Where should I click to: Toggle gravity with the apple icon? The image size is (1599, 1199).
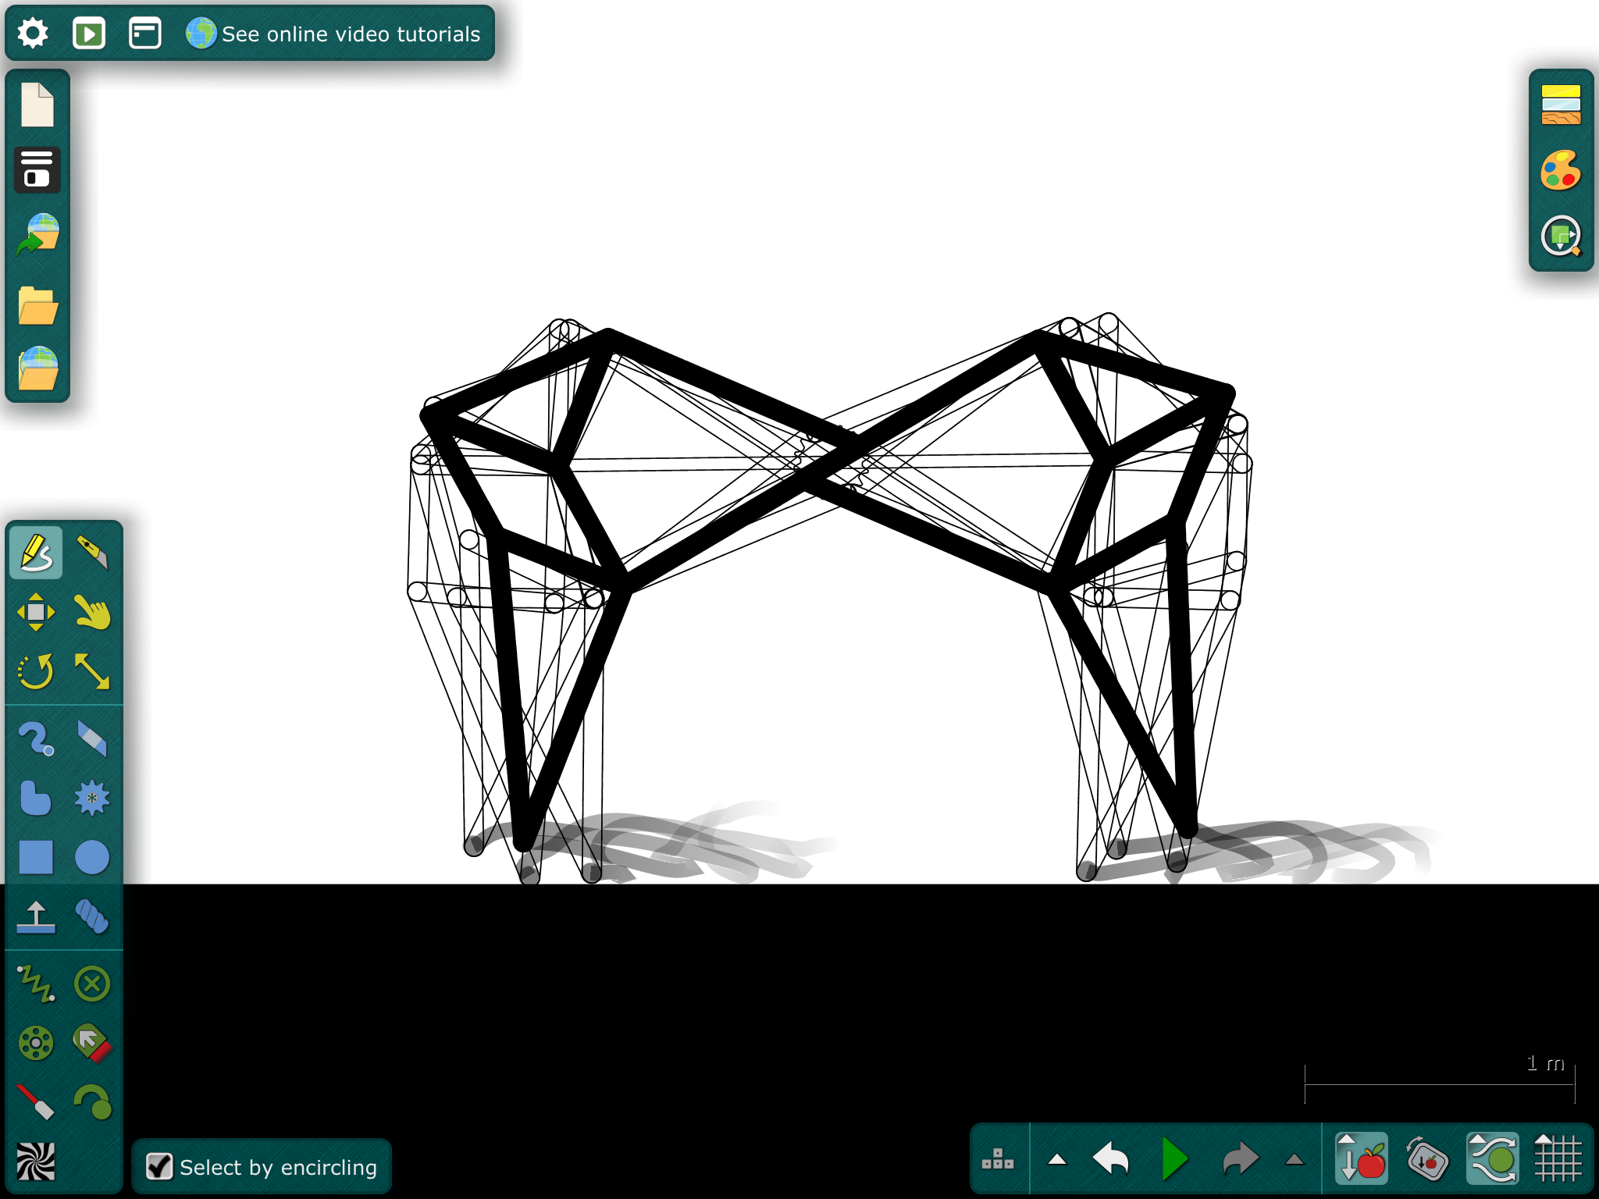1362,1159
